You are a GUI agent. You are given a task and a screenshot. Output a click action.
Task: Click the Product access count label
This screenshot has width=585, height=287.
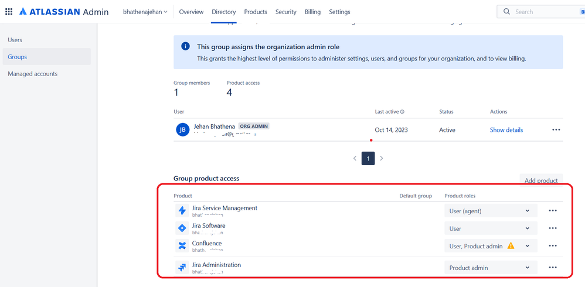pyautogui.click(x=243, y=83)
